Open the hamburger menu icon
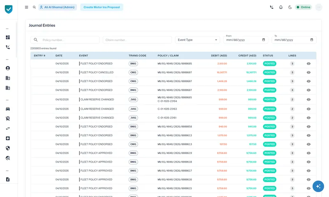Screen dimensions: 329x197 [x=26, y=7]
